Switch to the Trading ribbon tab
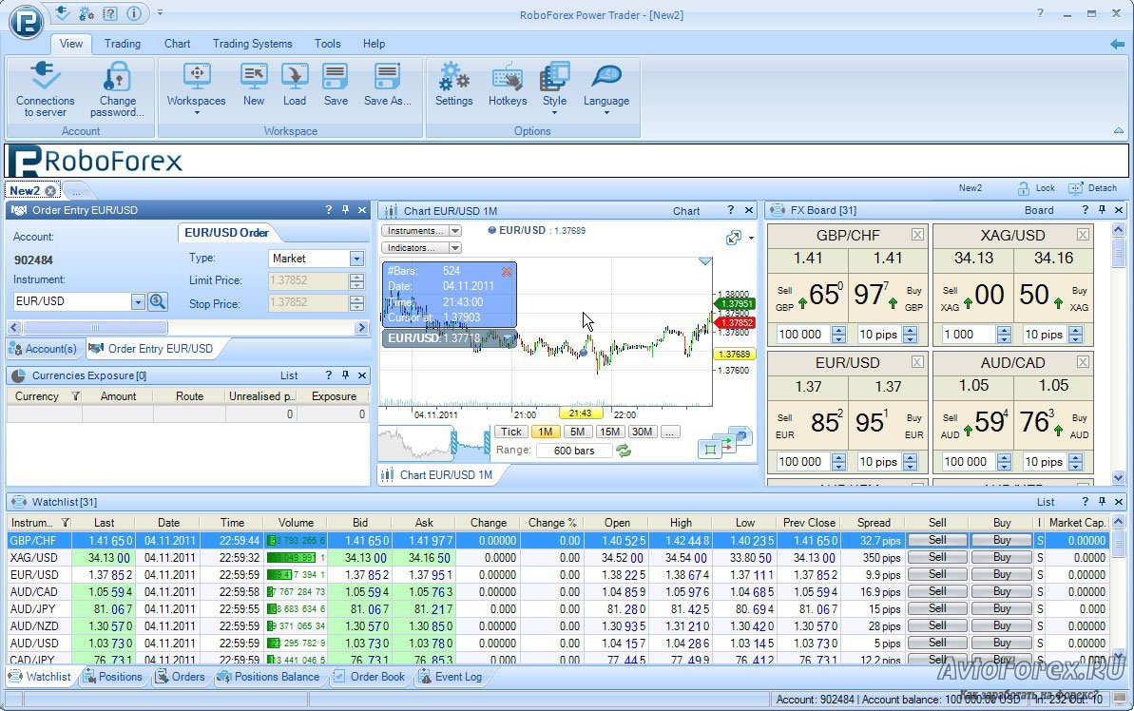 coord(123,44)
